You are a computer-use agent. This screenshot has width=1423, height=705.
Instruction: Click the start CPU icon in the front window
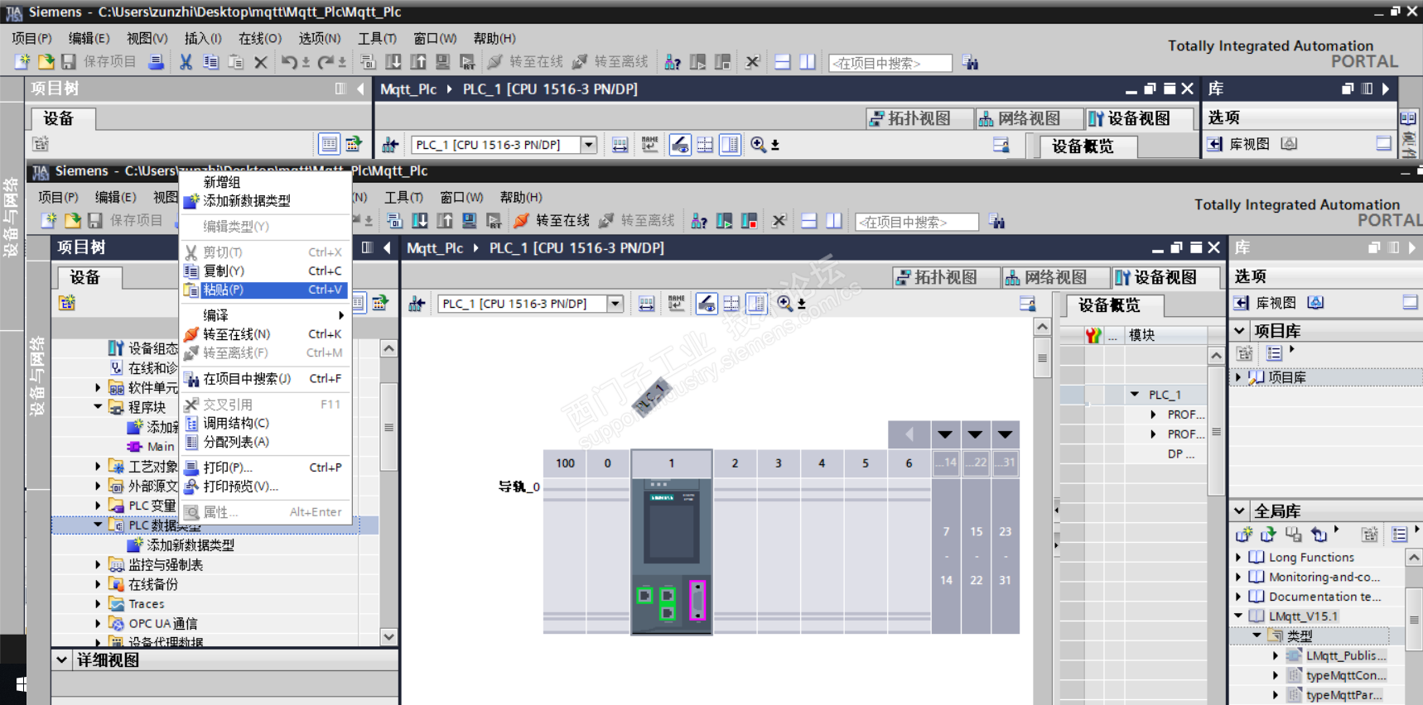(725, 221)
